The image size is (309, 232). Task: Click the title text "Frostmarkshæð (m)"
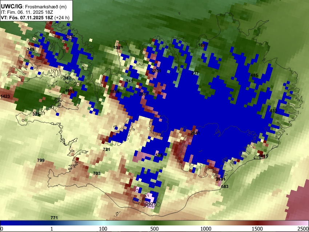(x=46, y=7)
